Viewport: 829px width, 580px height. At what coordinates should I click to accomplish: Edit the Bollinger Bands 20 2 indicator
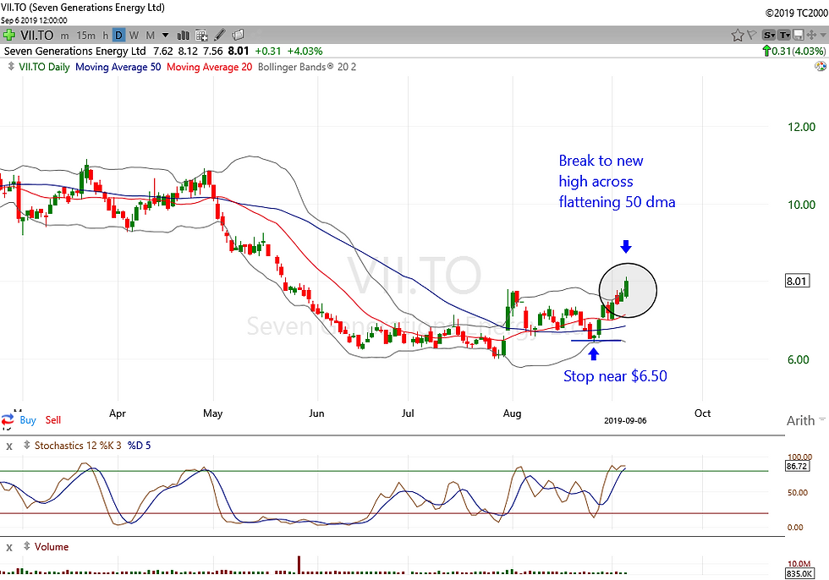click(306, 67)
